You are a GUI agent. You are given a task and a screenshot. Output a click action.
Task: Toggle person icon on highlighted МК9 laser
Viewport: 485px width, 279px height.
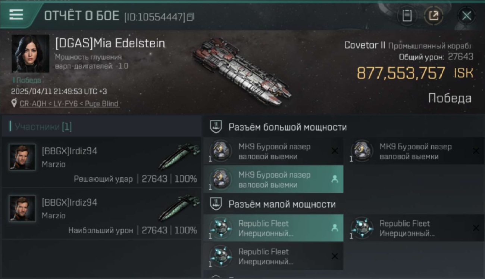tap(335, 179)
